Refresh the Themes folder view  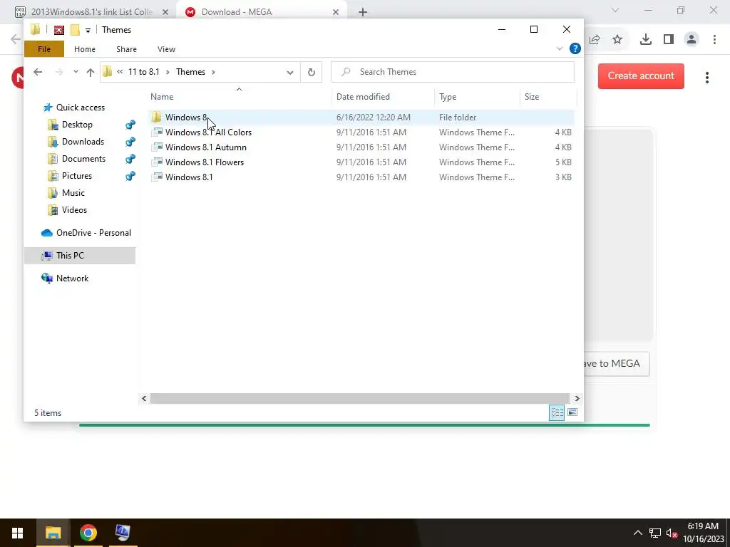[311, 72]
